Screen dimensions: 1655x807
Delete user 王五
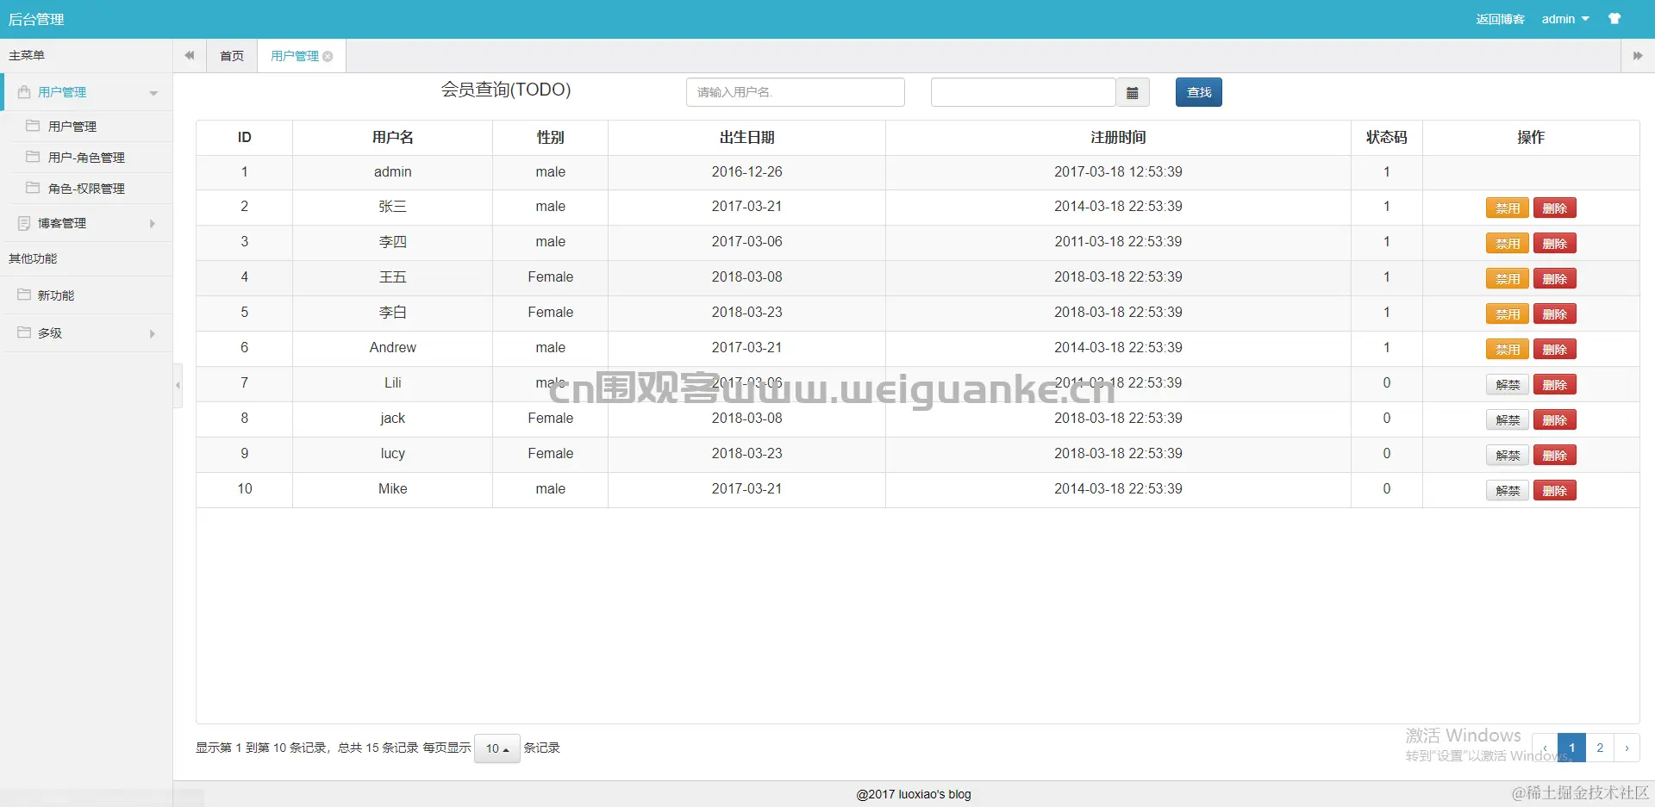click(1555, 279)
